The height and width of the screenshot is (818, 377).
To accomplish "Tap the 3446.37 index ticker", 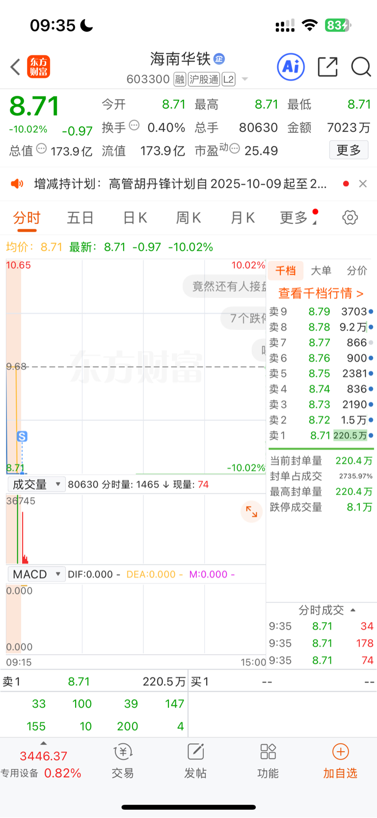I will (43, 756).
